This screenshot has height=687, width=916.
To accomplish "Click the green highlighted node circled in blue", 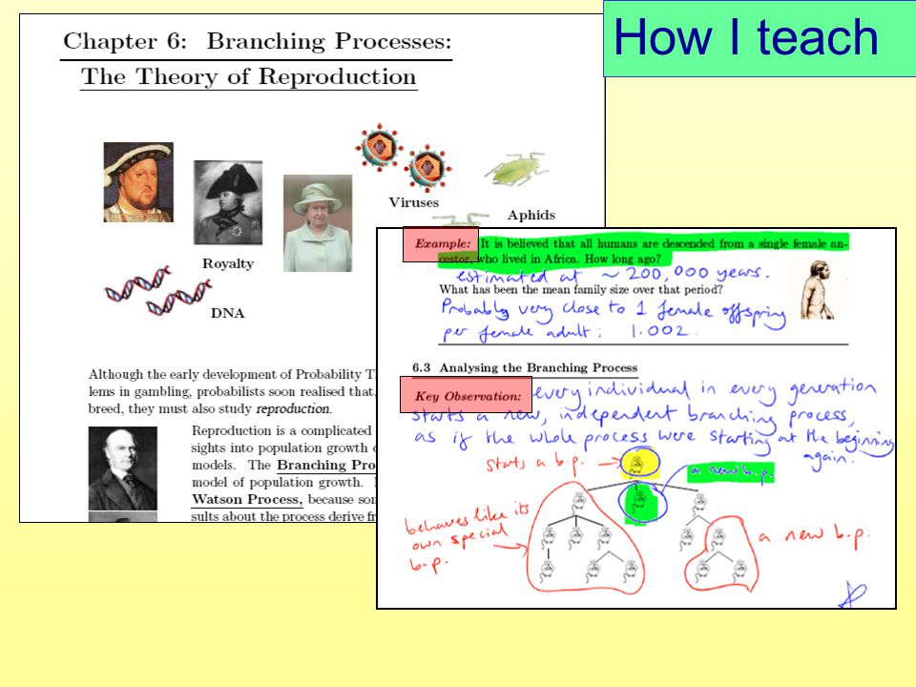I will click(641, 503).
